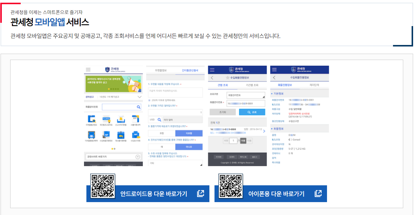Click 아이폰용 다운 바로가기 button

point(271,194)
